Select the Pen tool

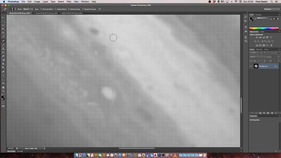click(x=3, y=72)
